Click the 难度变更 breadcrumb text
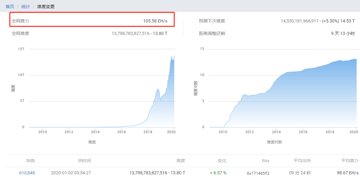Image resolution: width=360 pixels, height=179 pixels. pos(46,6)
